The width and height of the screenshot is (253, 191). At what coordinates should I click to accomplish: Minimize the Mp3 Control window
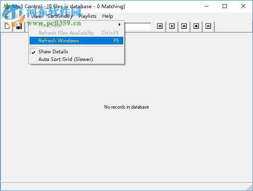click(207, 6)
